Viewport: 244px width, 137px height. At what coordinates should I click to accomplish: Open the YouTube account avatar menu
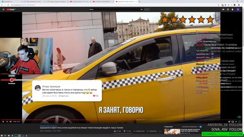click(238, 10)
